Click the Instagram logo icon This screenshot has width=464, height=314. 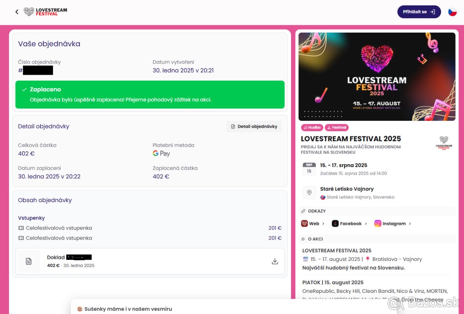(x=378, y=223)
